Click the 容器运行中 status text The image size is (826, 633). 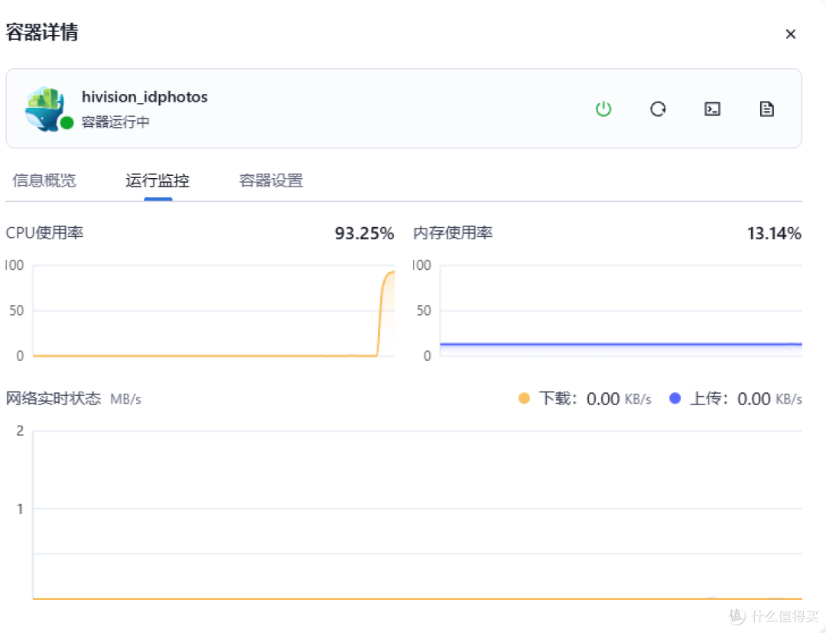click(115, 122)
